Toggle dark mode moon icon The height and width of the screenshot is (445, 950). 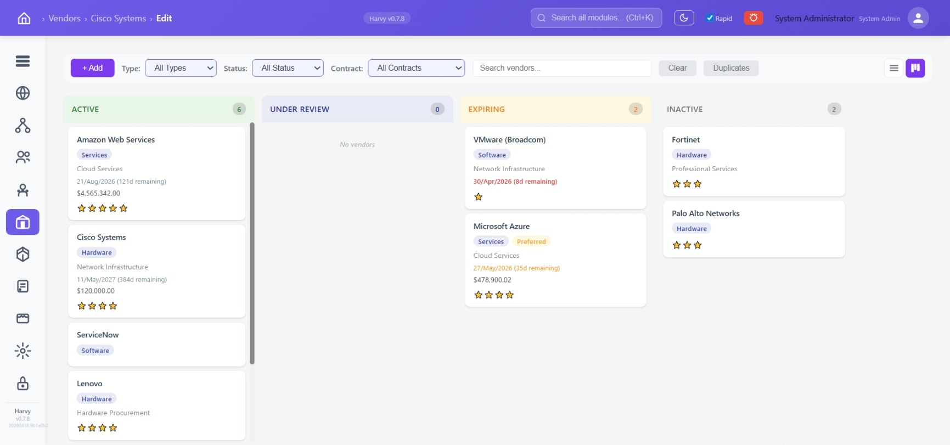pyautogui.click(x=684, y=18)
